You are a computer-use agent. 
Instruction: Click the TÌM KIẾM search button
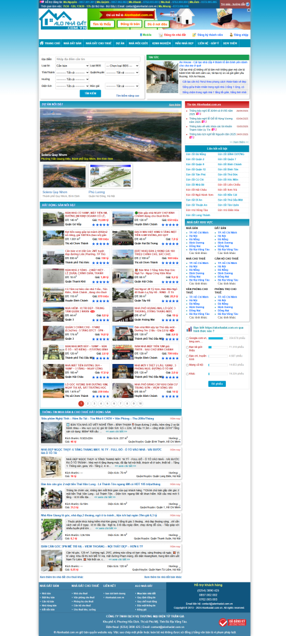tap(91, 94)
